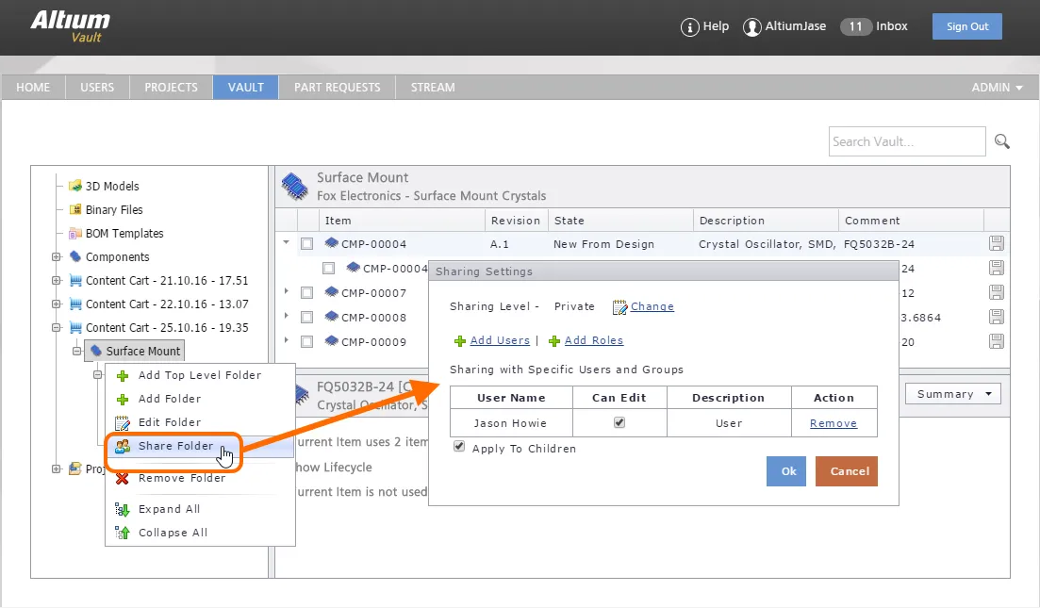
Task: Click the Change sharing level edit icon
Action: (x=619, y=307)
